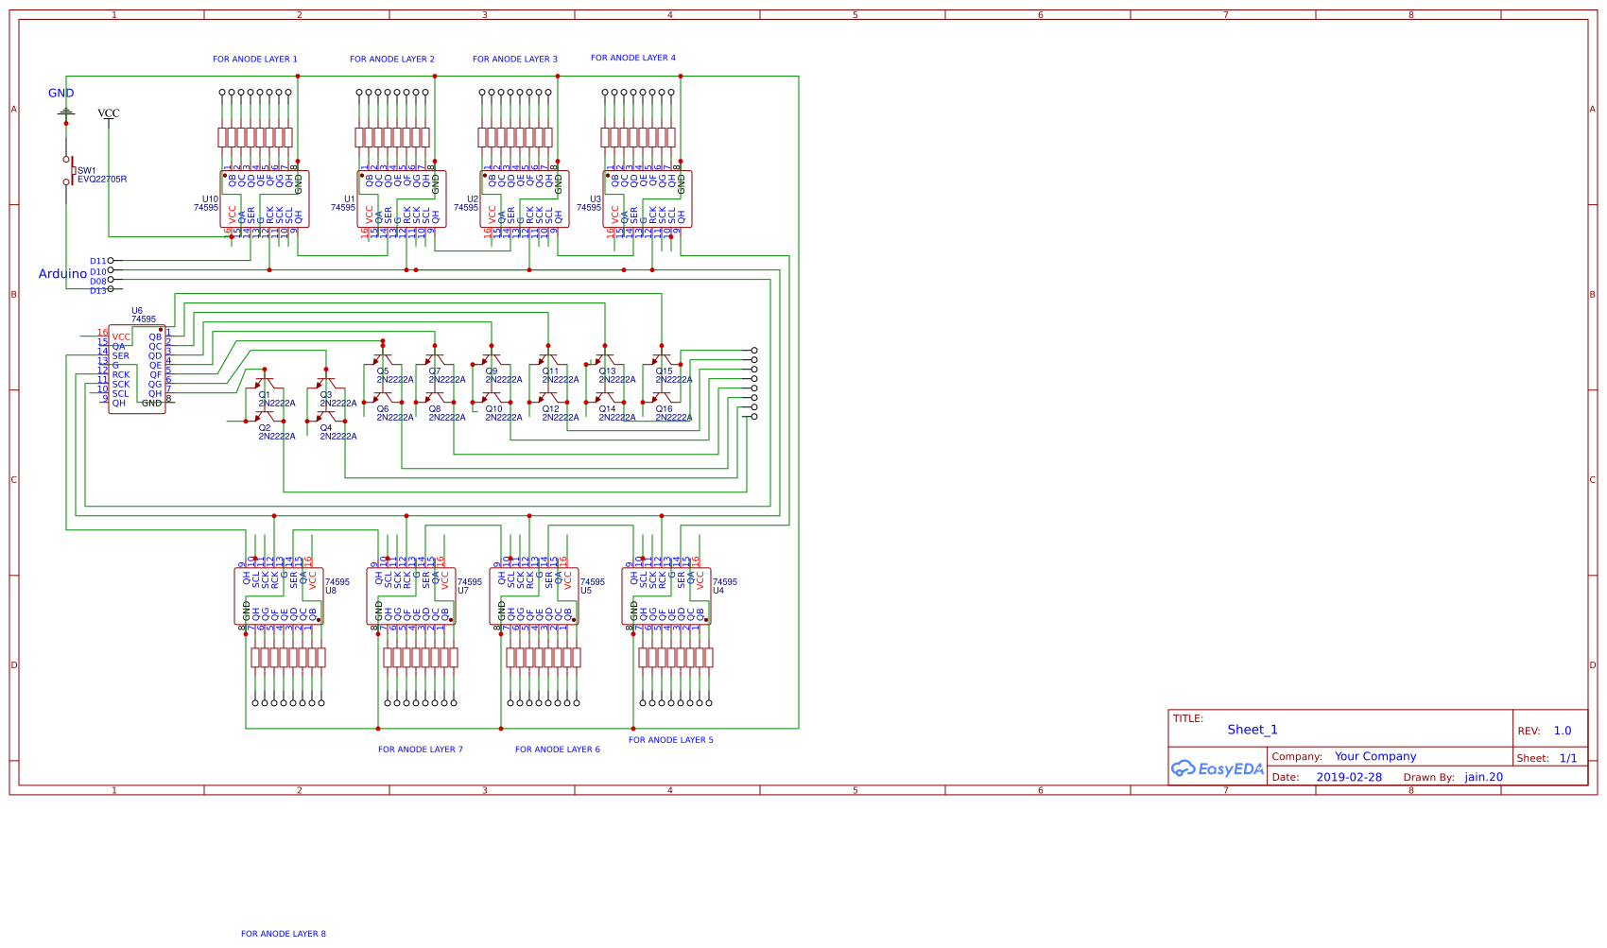Click the U4 74595 chip body
The width and height of the screenshot is (1607, 948).
click(666, 596)
